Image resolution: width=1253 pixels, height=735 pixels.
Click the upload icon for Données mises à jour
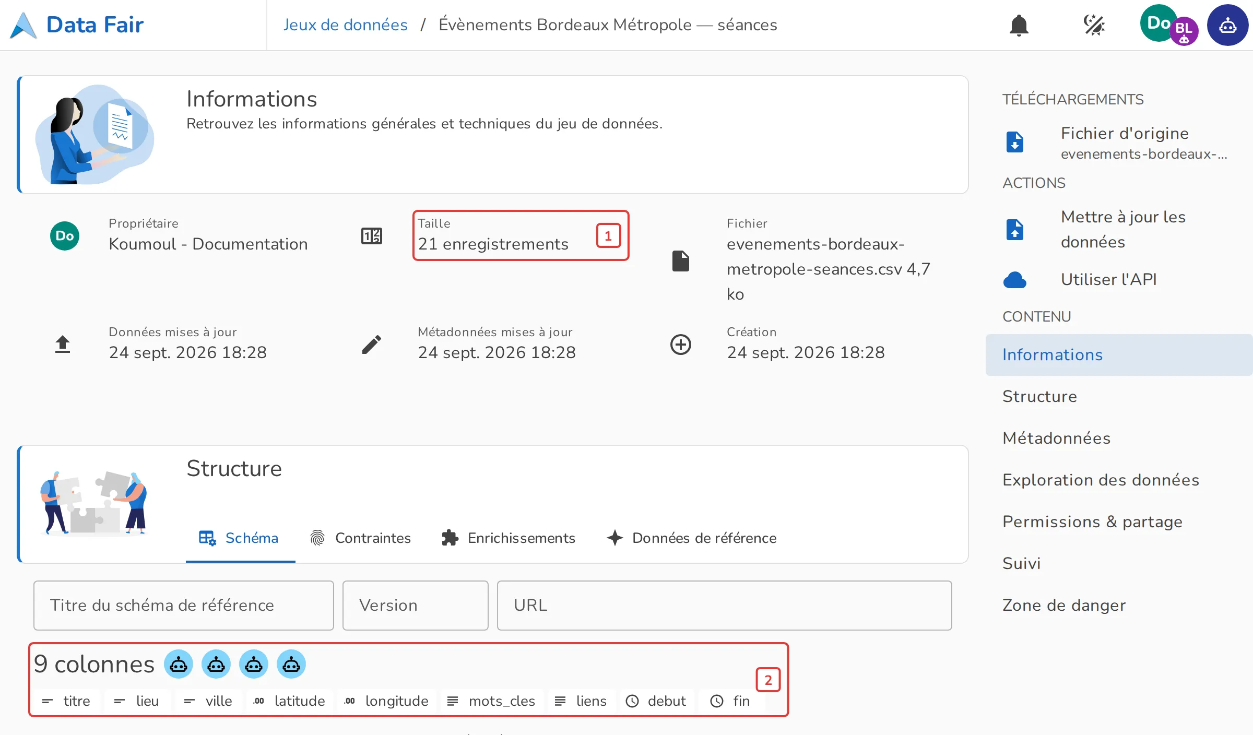coord(63,345)
